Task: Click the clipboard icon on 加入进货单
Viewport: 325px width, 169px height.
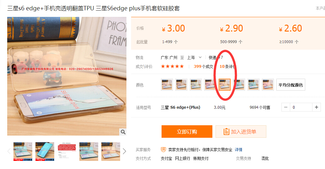Action: (x=226, y=132)
